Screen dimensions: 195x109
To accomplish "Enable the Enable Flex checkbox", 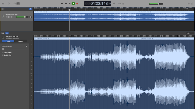I will (3, 55).
